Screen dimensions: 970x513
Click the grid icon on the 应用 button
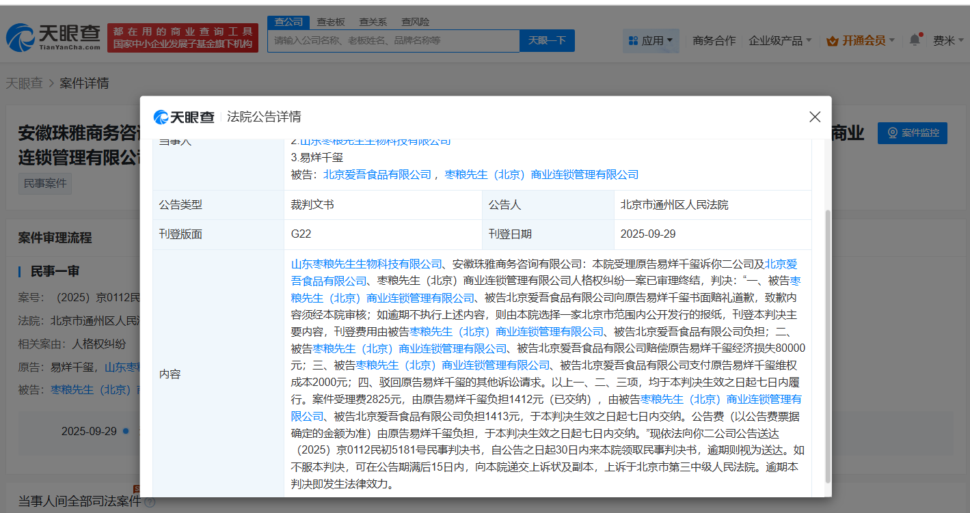pos(633,41)
